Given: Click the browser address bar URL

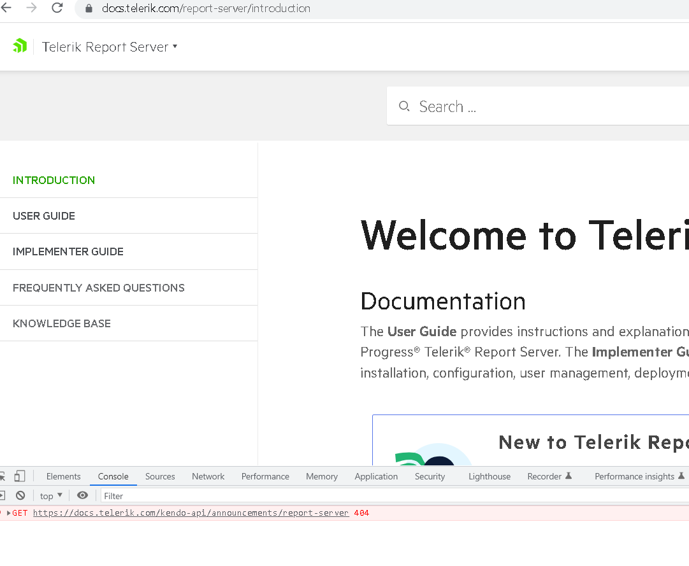Looking at the screenshot, I should tap(206, 8).
